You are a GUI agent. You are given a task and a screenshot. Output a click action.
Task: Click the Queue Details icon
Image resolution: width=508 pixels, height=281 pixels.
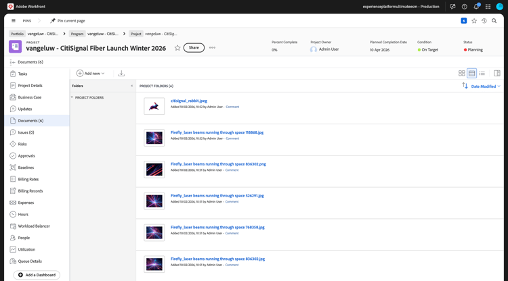tap(13, 261)
